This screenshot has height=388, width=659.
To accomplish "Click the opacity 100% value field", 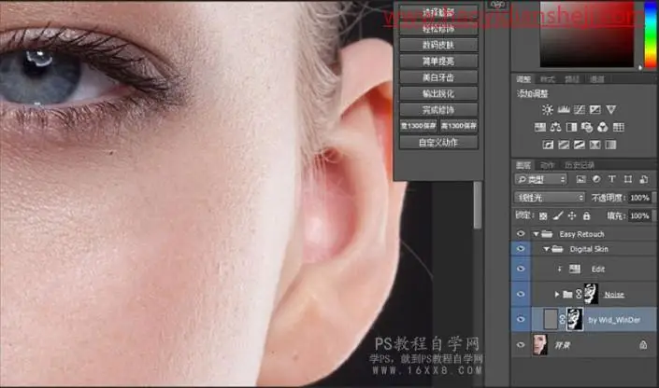I will coord(639,198).
